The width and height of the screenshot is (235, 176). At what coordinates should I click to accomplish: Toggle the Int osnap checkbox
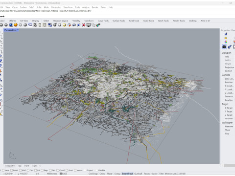pos(35,170)
